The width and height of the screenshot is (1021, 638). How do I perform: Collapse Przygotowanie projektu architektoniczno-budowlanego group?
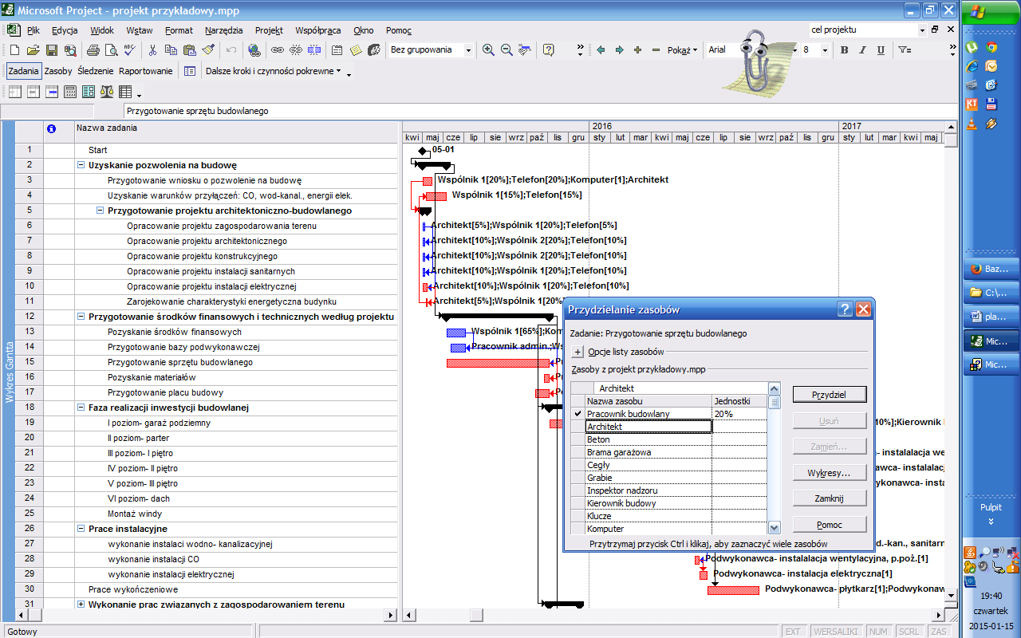point(101,211)
